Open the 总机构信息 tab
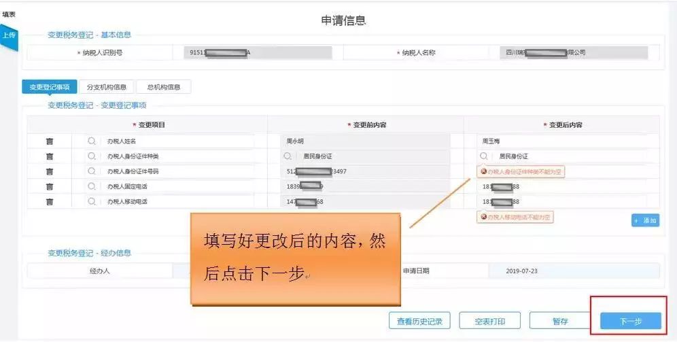 point(164,87)
